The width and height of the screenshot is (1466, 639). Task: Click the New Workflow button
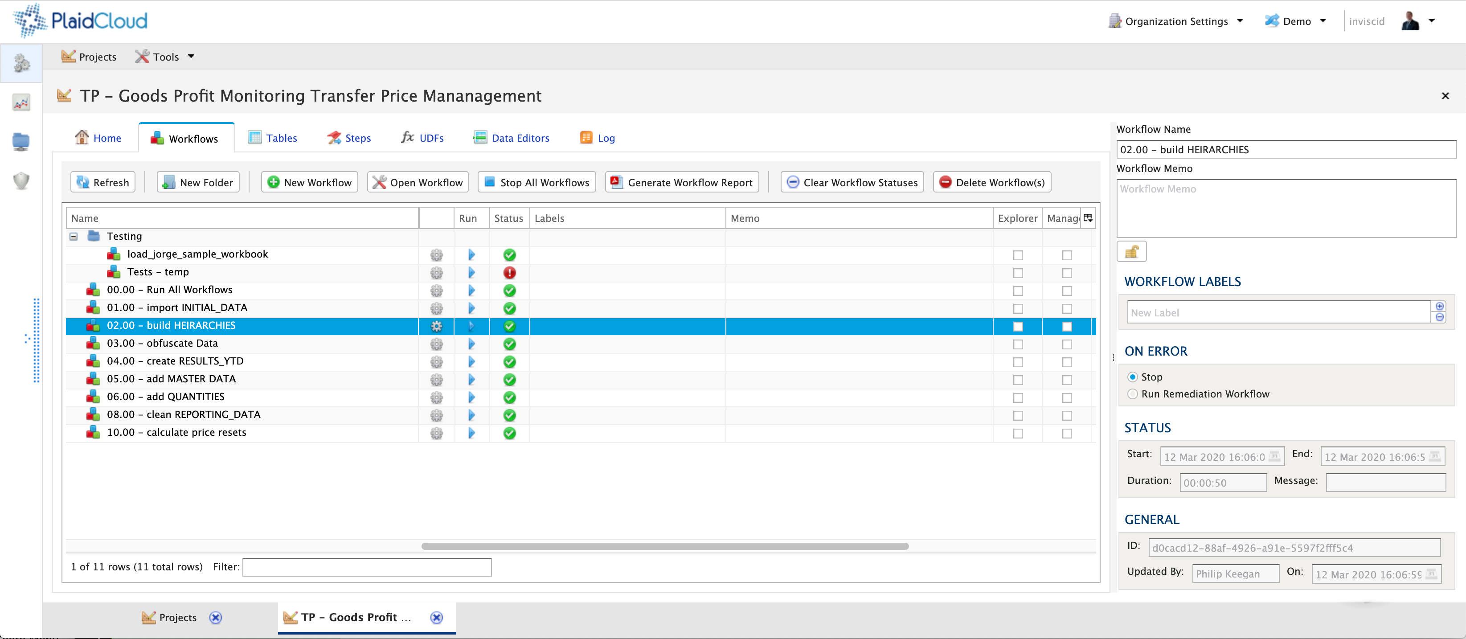(310, 182)
